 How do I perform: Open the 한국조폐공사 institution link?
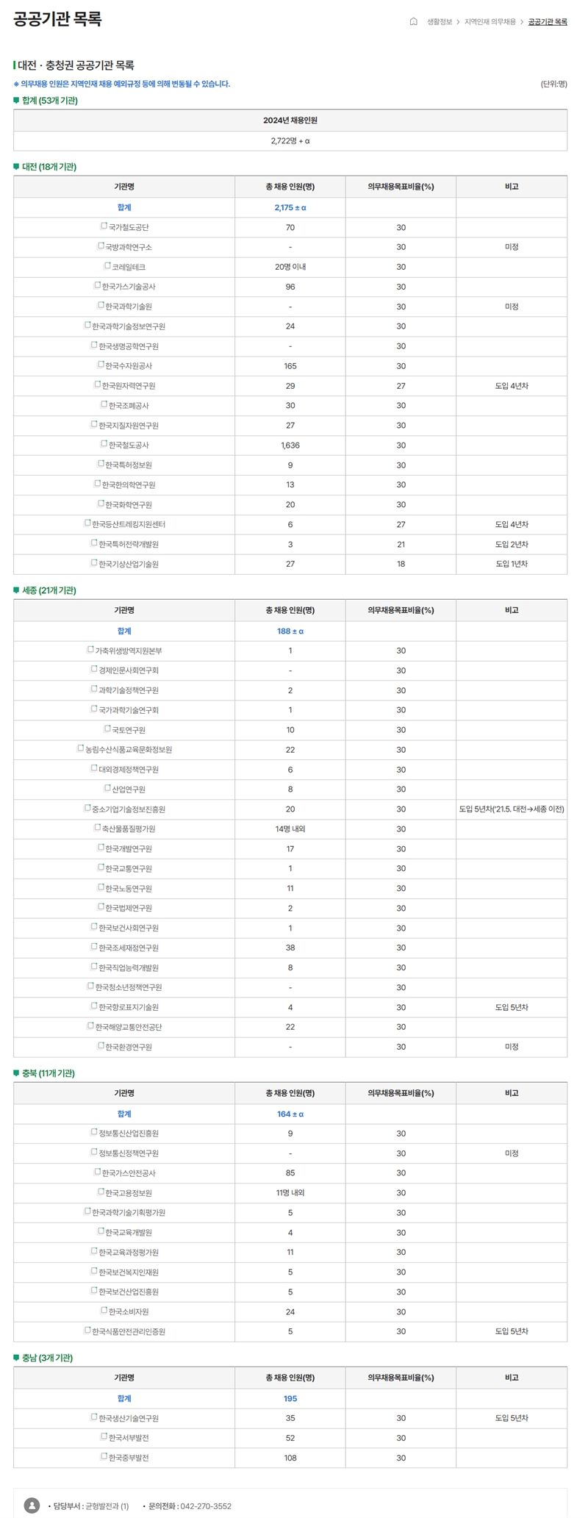click(x=129, y=406)
